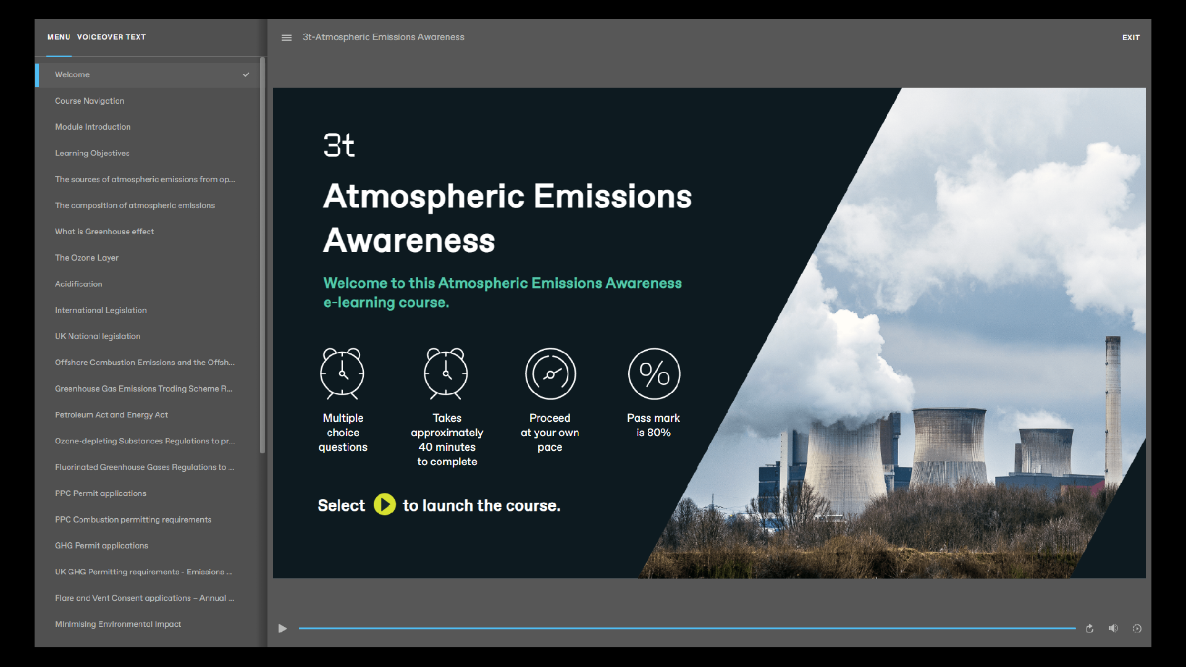
Task: Select UK National legislation
Action: (x=148, y=337)
